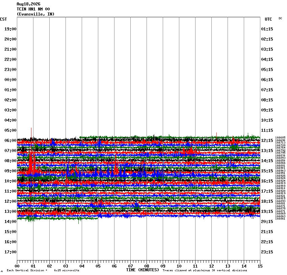
Task: Select the 05:00 CST row label
Action: pos(10,130)
